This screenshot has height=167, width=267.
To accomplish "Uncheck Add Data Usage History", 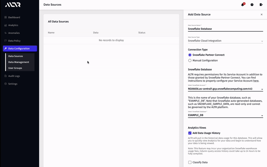I will [190, 133].
